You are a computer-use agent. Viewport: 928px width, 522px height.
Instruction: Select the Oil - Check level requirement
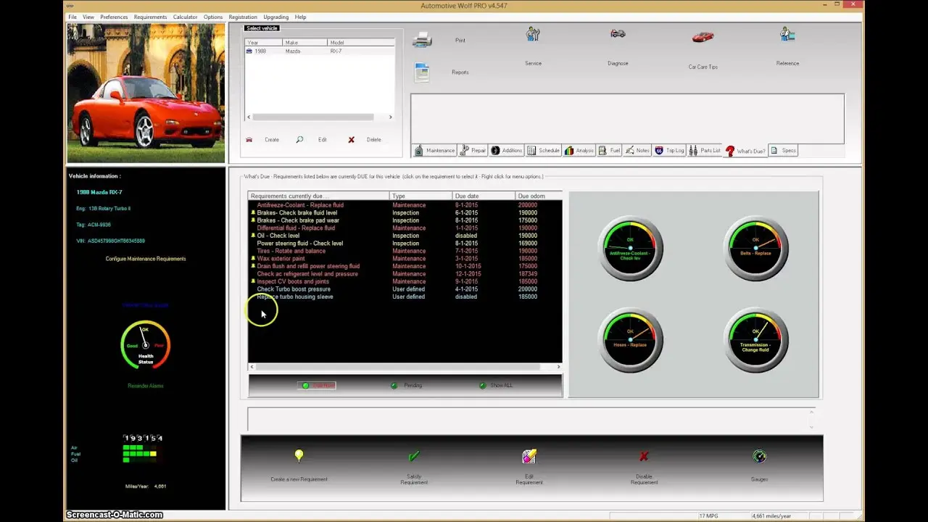[x=405, y=236]
